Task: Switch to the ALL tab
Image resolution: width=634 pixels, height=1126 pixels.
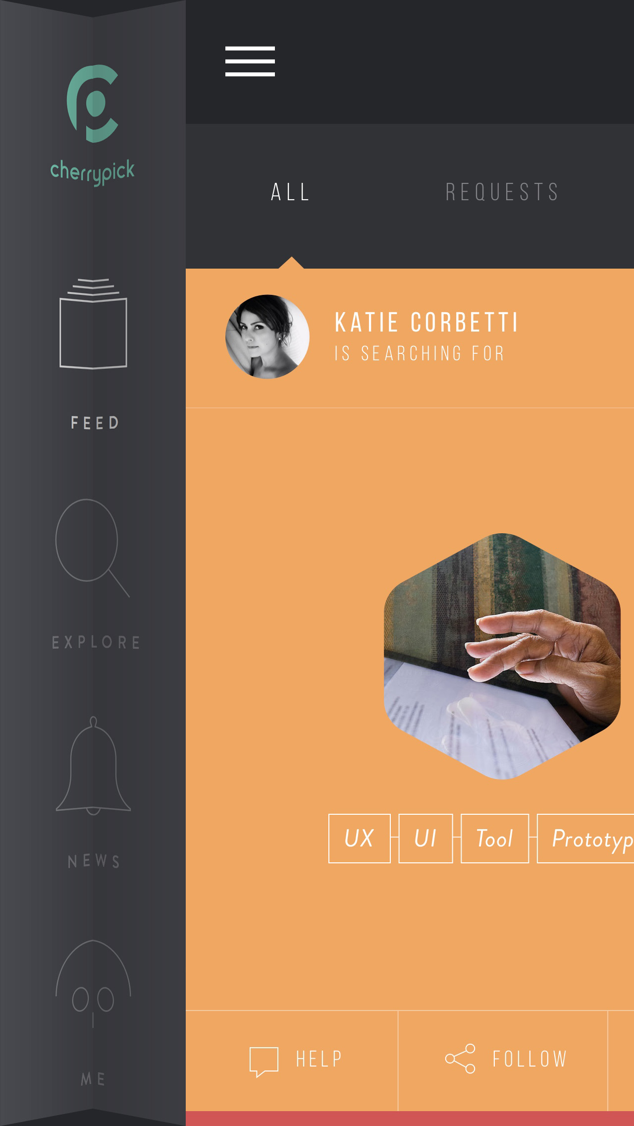Action: pyautogui.click(x=291, y=192)
